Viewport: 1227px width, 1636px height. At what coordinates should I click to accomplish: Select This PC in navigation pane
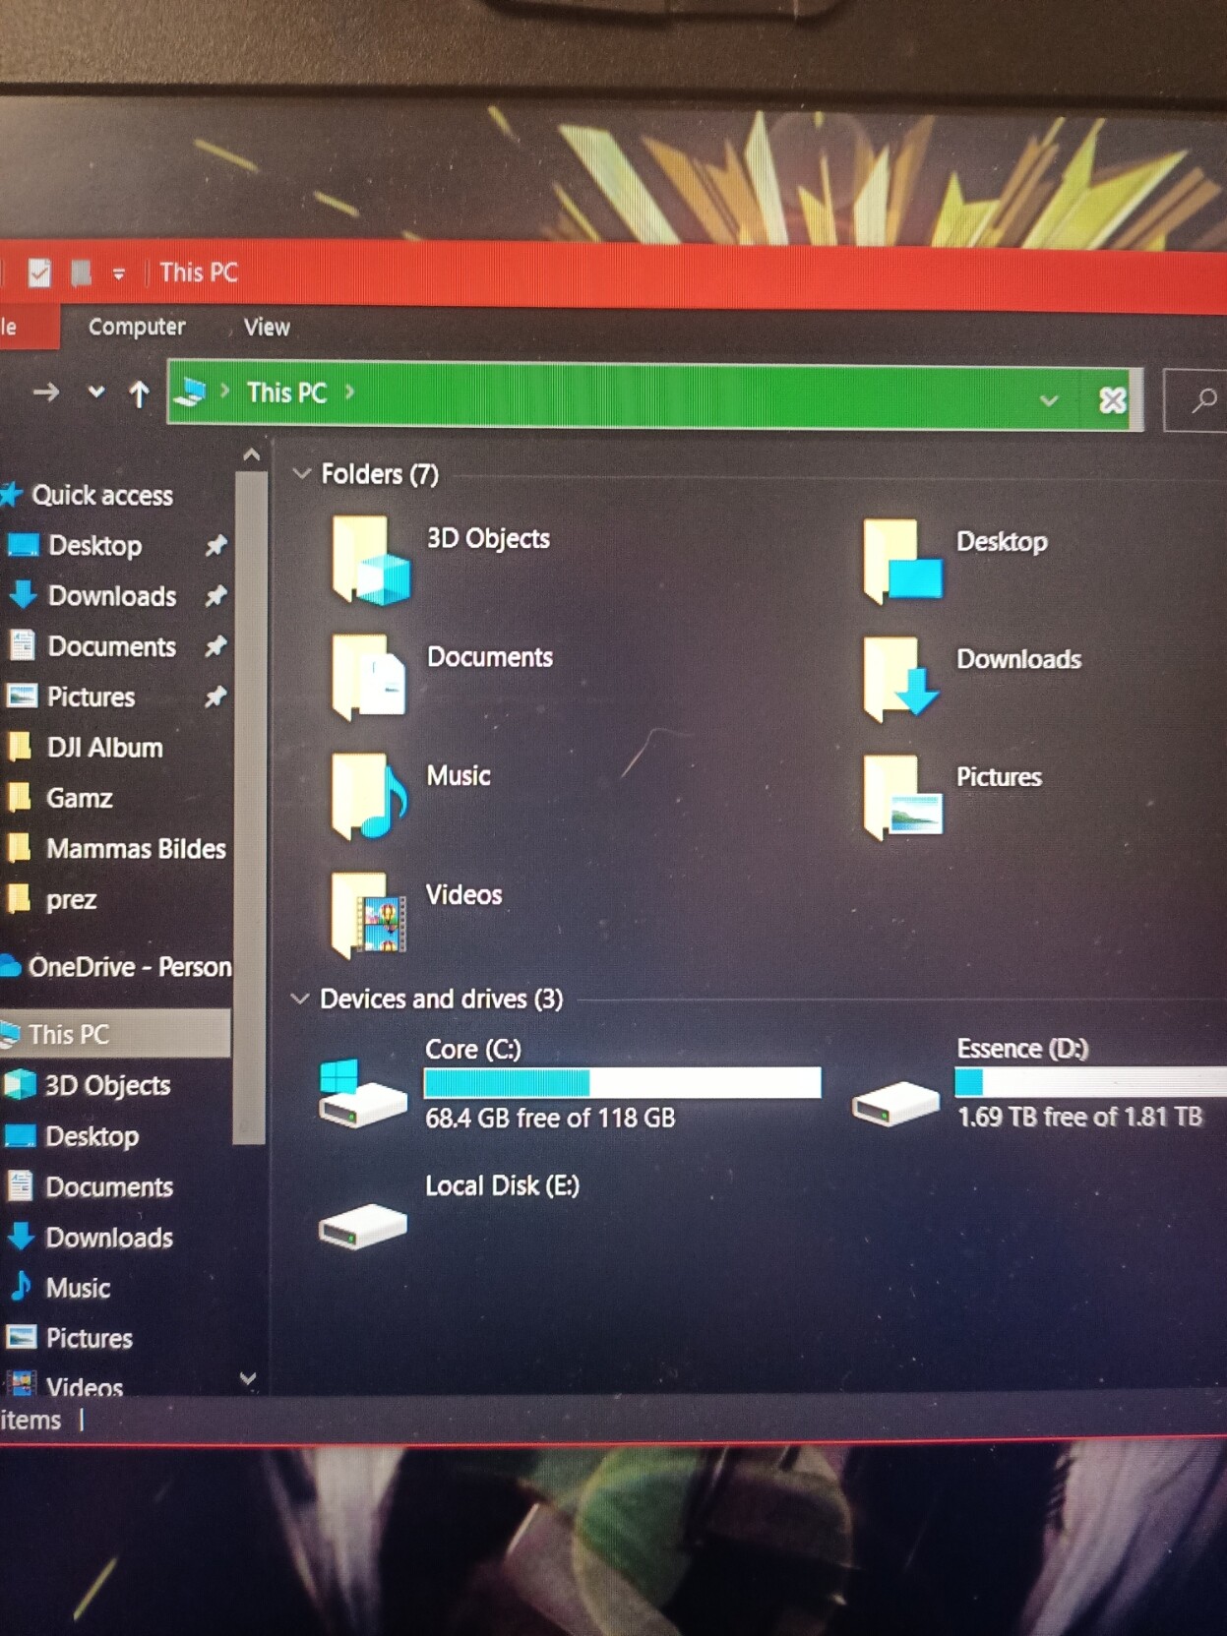pyautogui.click(x=115, y=1034)
